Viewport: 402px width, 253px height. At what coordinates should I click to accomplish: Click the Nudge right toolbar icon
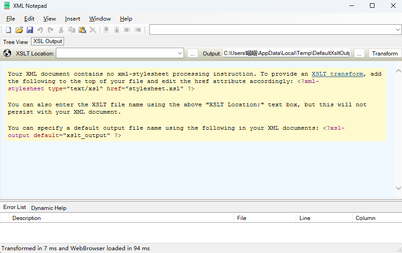[137, 30]
